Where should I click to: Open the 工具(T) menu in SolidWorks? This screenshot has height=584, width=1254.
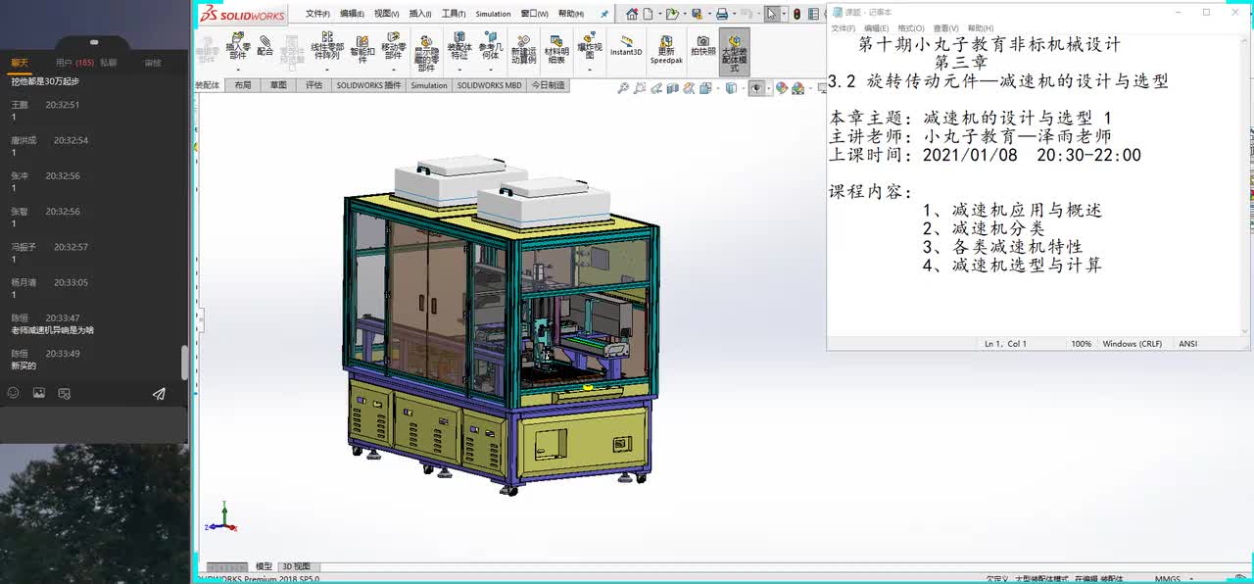point(454,14)
